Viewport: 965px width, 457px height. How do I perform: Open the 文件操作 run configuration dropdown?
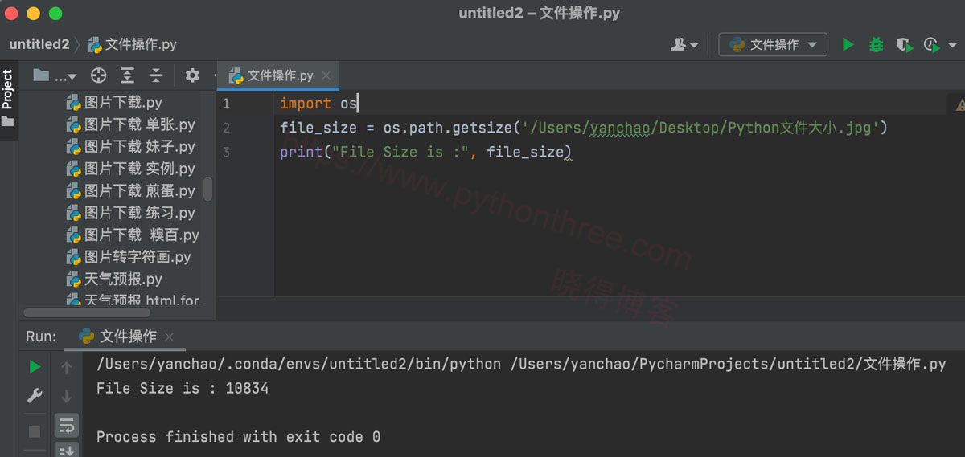[773, 45]
